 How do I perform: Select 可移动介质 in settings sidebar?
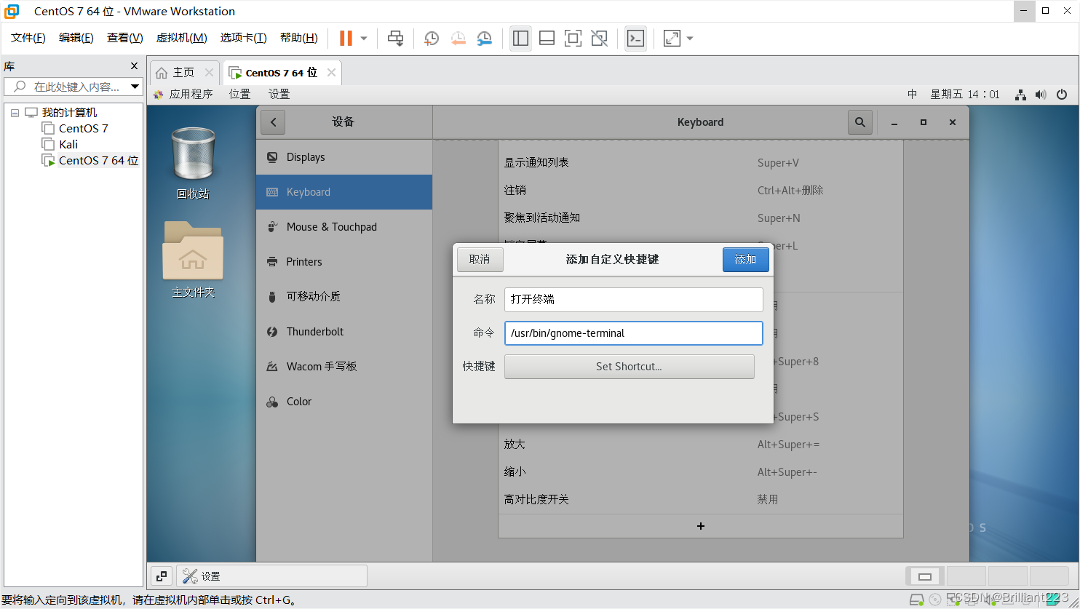tap(344, 297)
